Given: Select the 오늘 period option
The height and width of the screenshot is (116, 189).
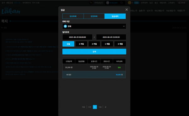Looking at the screenshot, I should coord(68,44).
